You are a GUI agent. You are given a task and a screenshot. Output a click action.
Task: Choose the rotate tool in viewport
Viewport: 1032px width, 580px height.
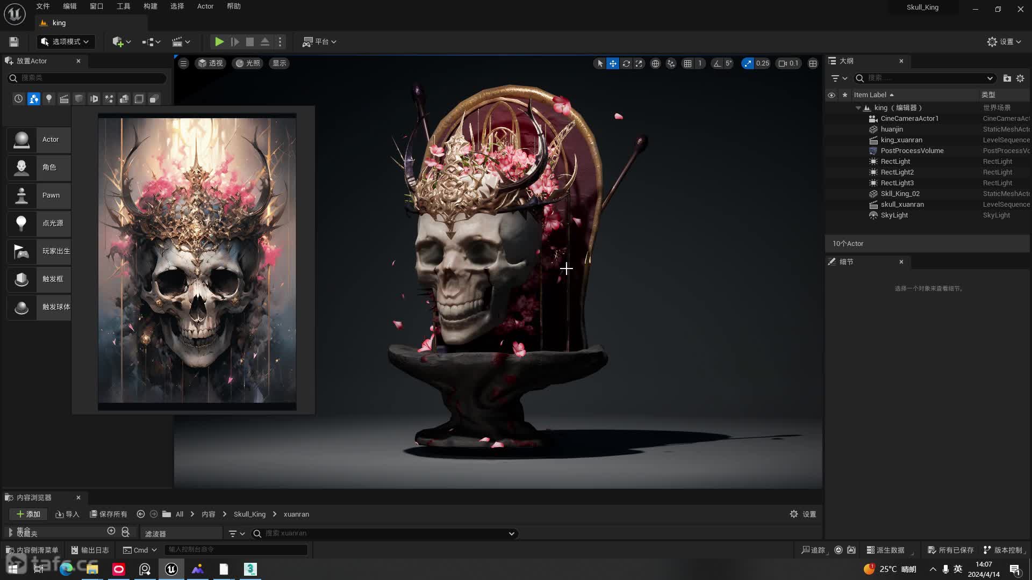pyautogui.click(x=626, y=63)
